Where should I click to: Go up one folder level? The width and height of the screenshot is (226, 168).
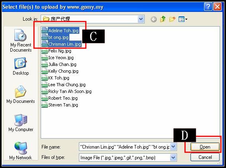[163, 19]
